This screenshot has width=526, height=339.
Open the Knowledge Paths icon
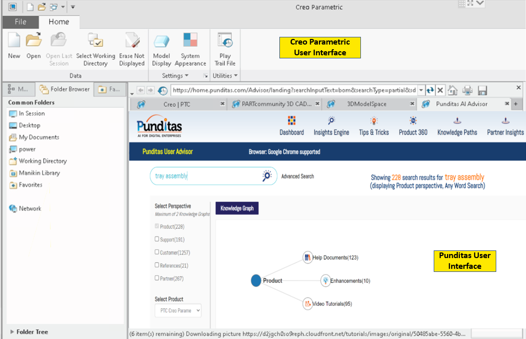[457, 120]
